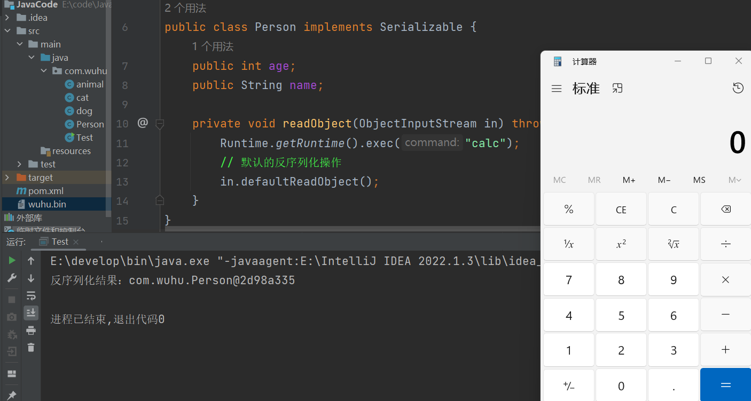Collapse the com.wuhu package
The width and height of the screenshot is (751, 401).
(44, 71)
